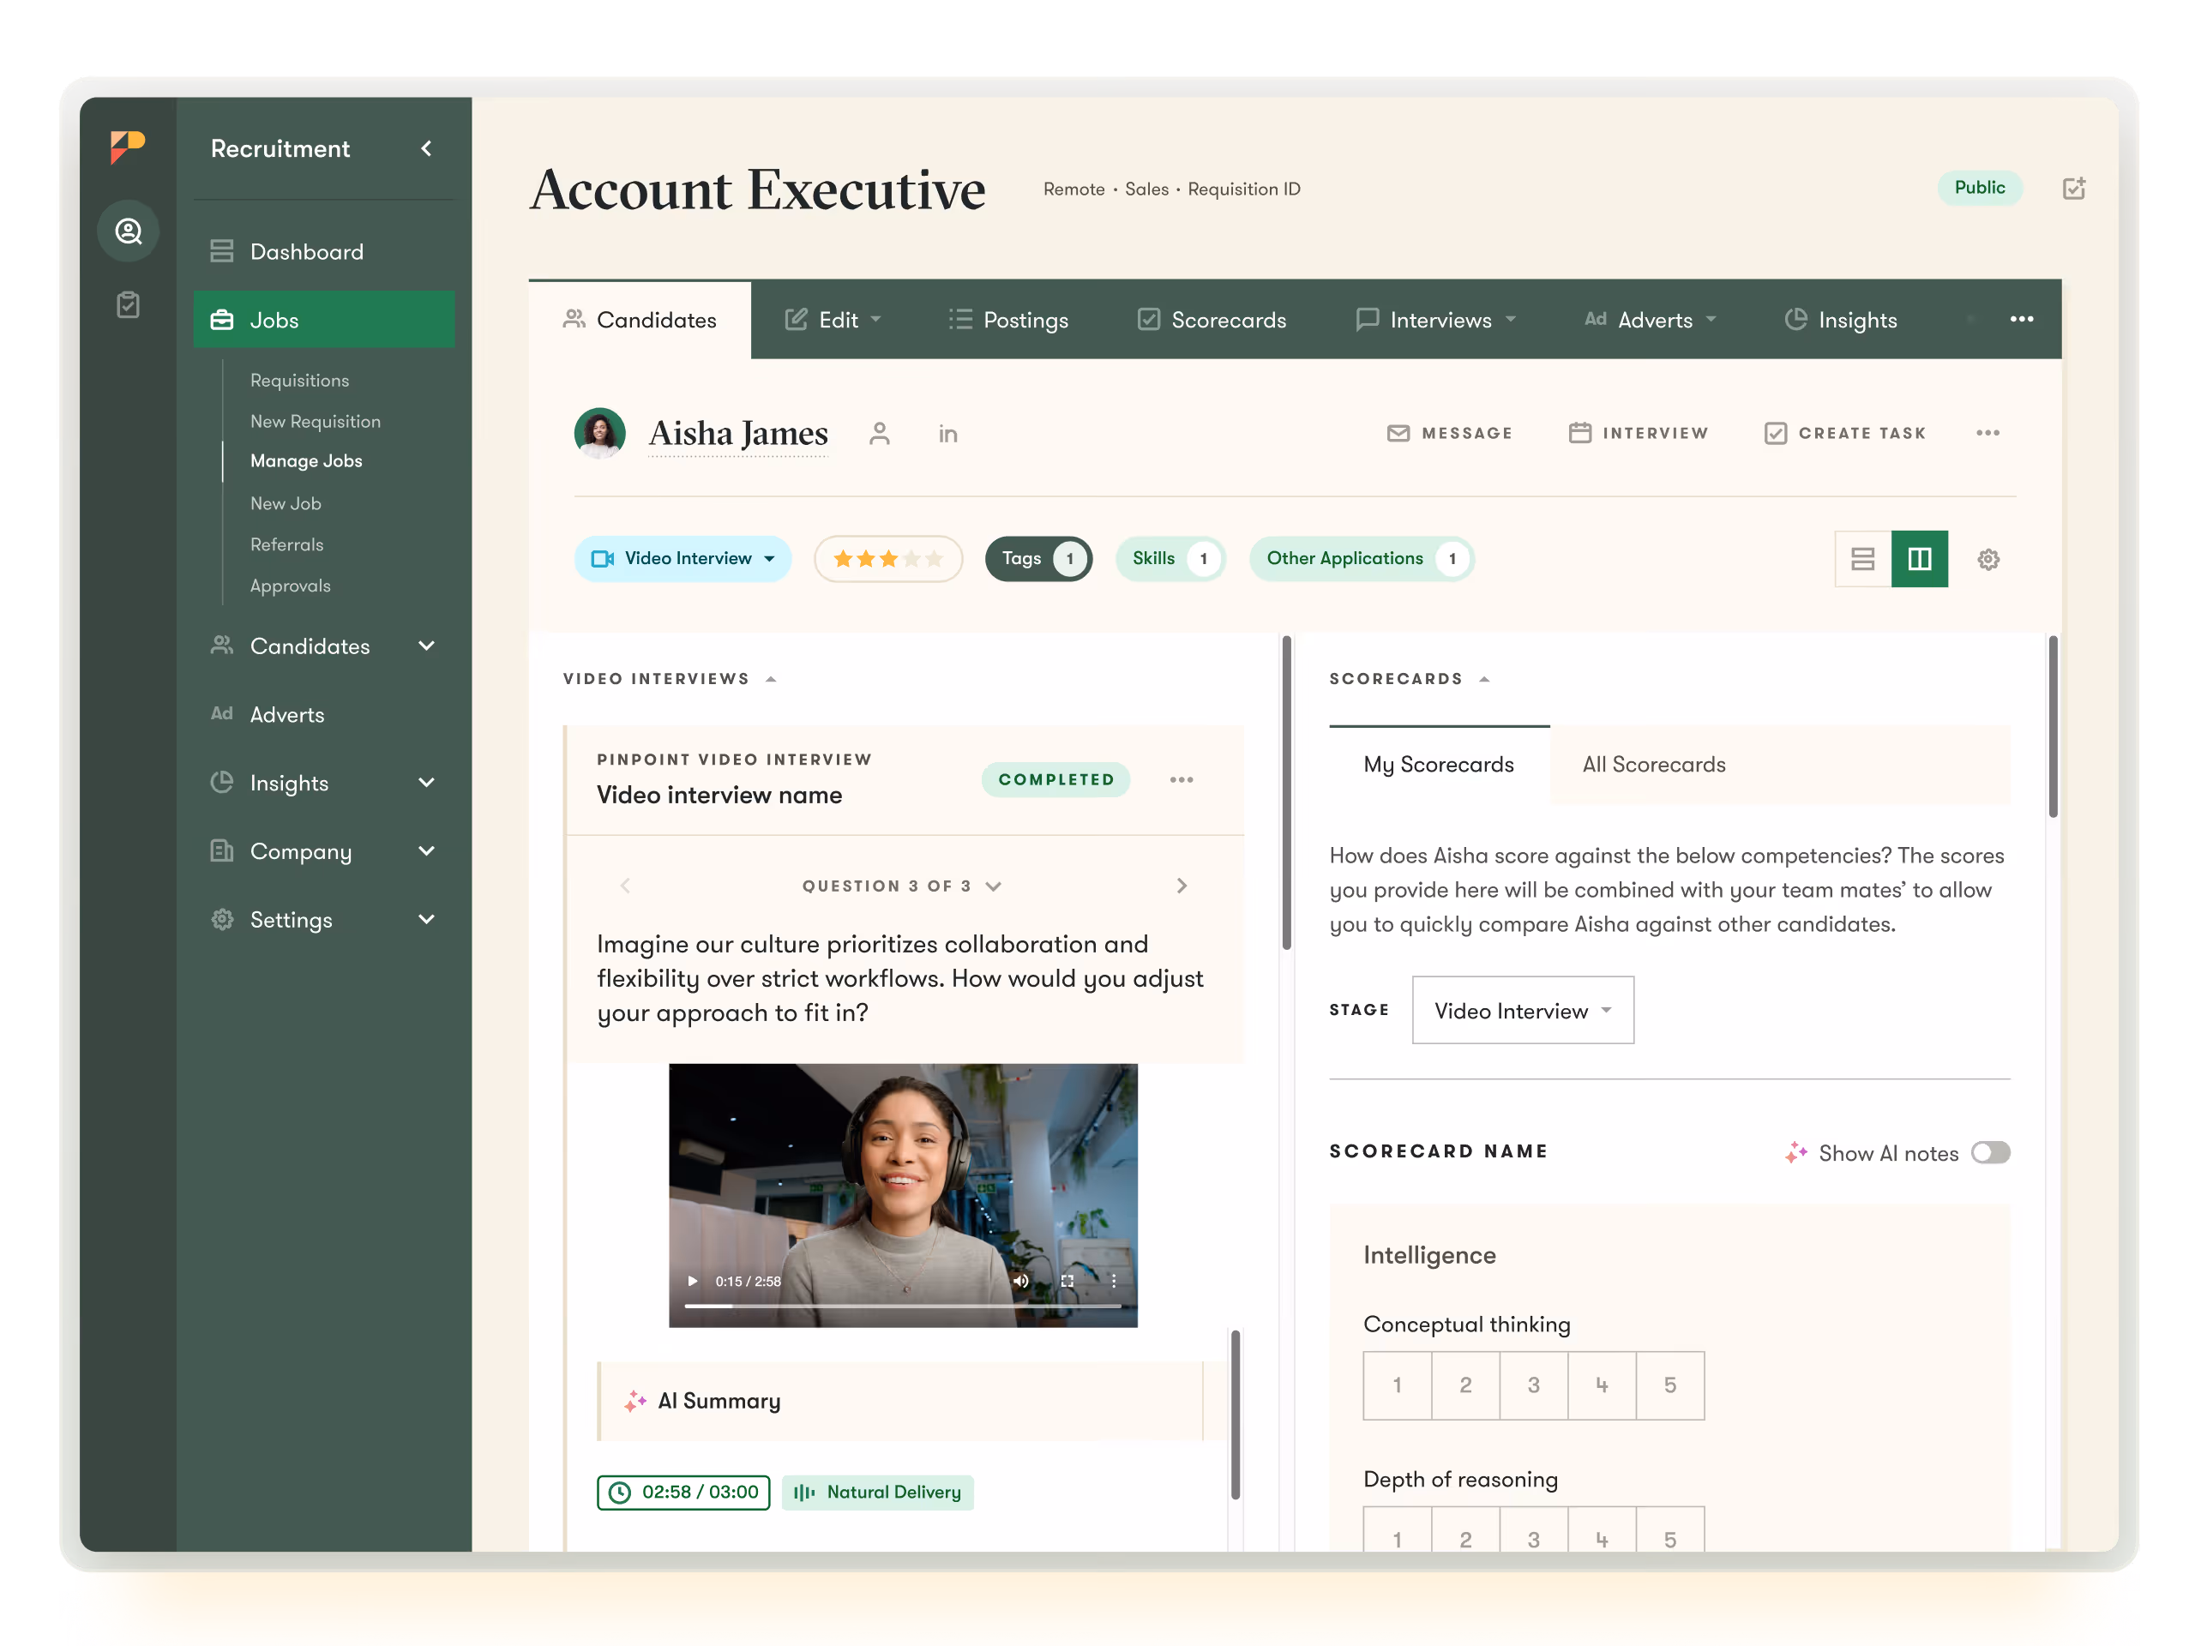Toggle Show AI notes switch

pos(1991,1152)
